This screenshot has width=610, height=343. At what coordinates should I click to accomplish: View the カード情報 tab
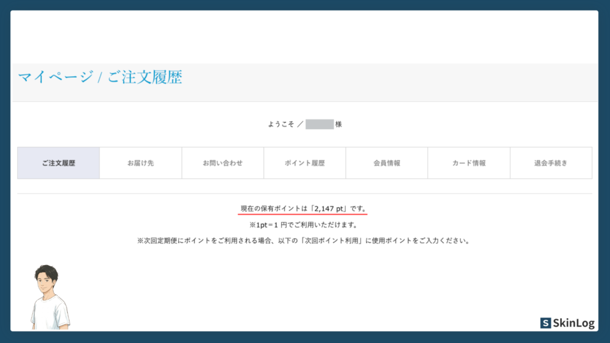(x=468, y=163)
